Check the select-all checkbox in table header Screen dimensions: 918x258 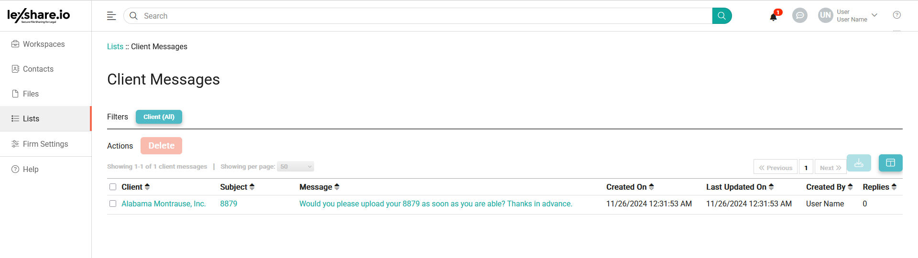click(x=113, y=187)
